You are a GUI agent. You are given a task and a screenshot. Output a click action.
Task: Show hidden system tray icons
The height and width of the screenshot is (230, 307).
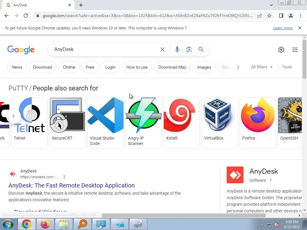click(x=262, y=224)
